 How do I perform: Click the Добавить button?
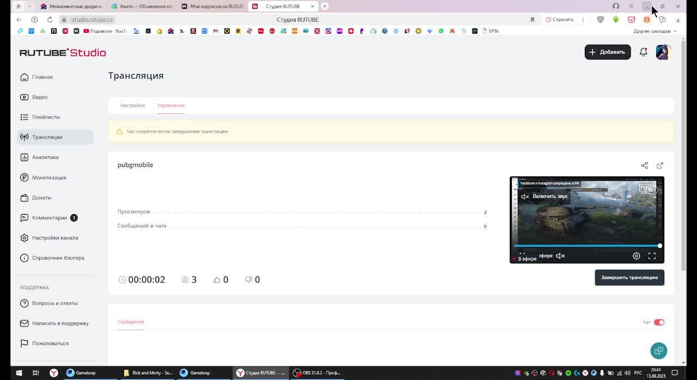tap(608, 52)
